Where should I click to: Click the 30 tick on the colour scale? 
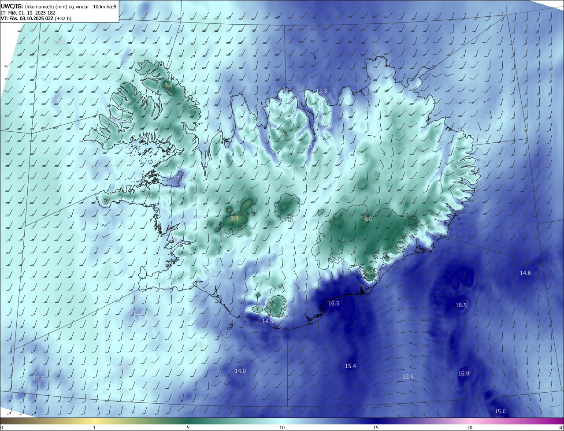pyautogui.click(x=470, y=427)
